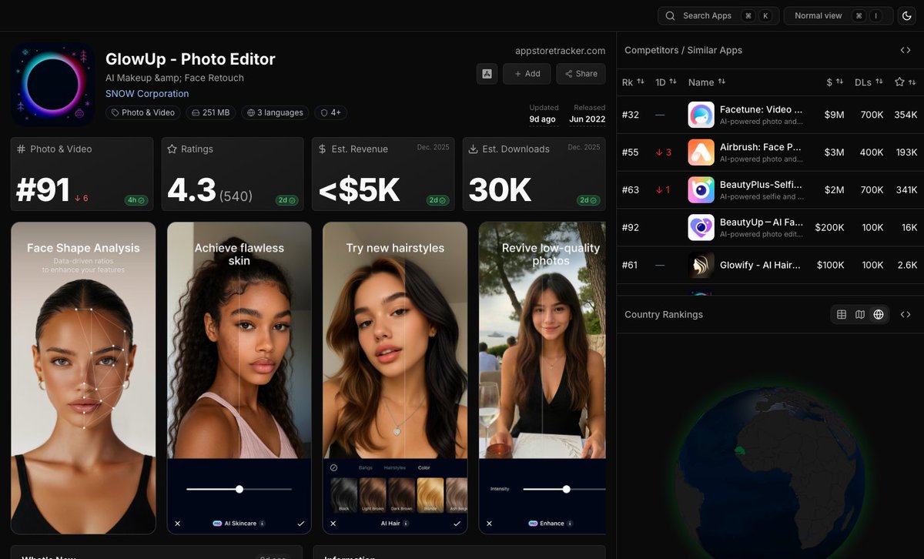Click the 251 MB size tag
This screenshot has height=559, width=924.
pyautogui.click(x=210, y=112)
